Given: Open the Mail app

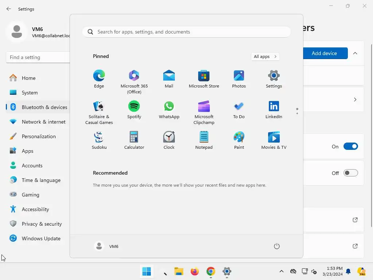Looking at the screenshot, I should 169,79.
